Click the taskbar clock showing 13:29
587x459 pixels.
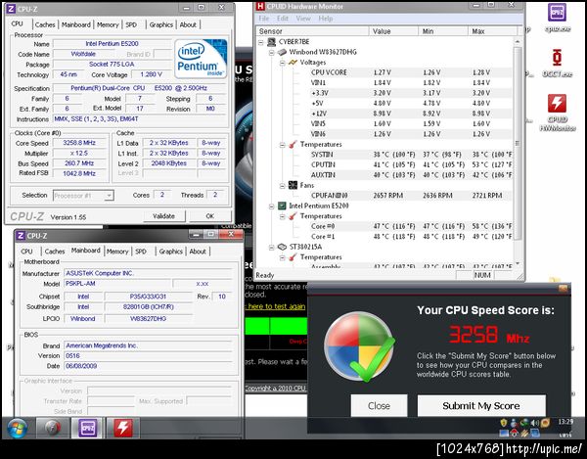pyautogui.click(x=565, y=422)
